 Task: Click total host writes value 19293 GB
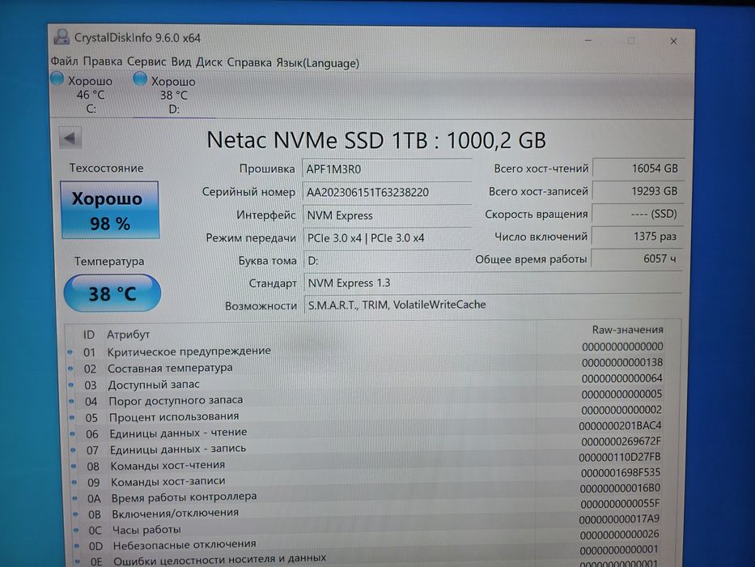[638, 191]
